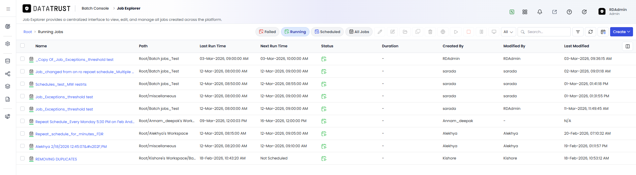The image size is (636, 175).
Task: Click status icon of REMOVING DUPLICATES row
Action: tap(324, 158)
